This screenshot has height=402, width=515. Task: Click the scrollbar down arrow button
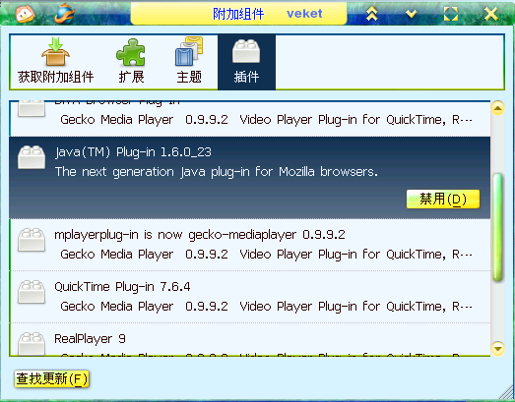tap(497, 348)
